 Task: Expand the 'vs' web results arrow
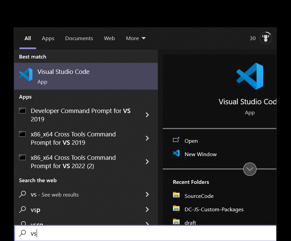coord(147,195)
